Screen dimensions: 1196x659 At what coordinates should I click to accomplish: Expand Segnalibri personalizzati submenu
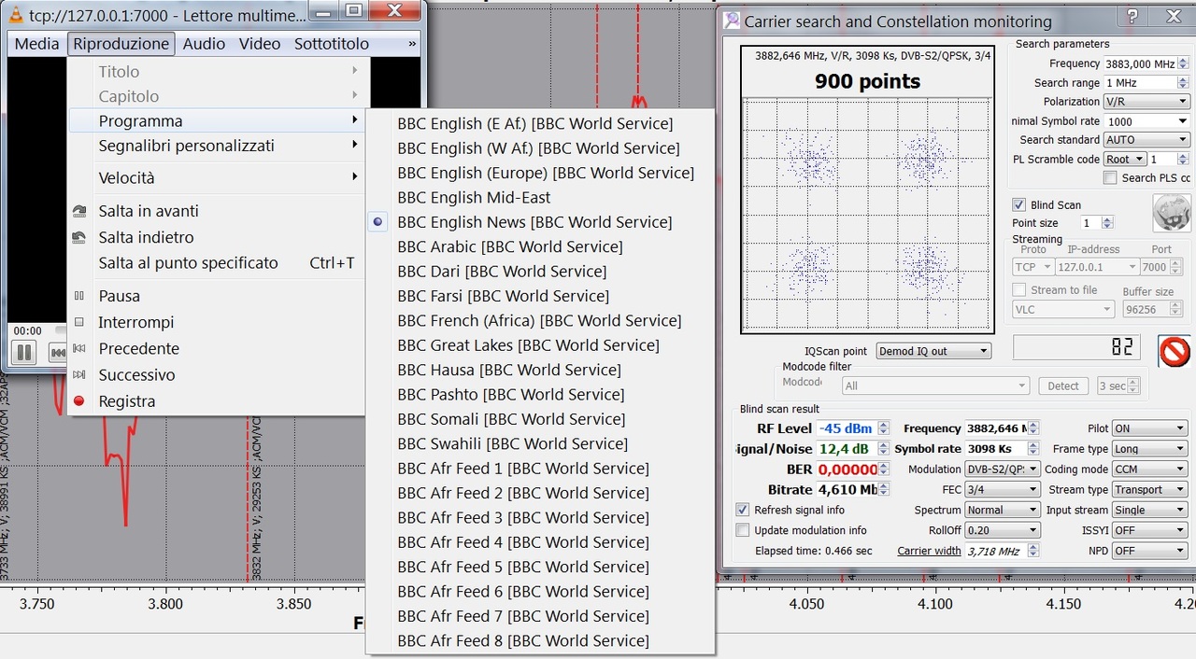tap(216, 146)
